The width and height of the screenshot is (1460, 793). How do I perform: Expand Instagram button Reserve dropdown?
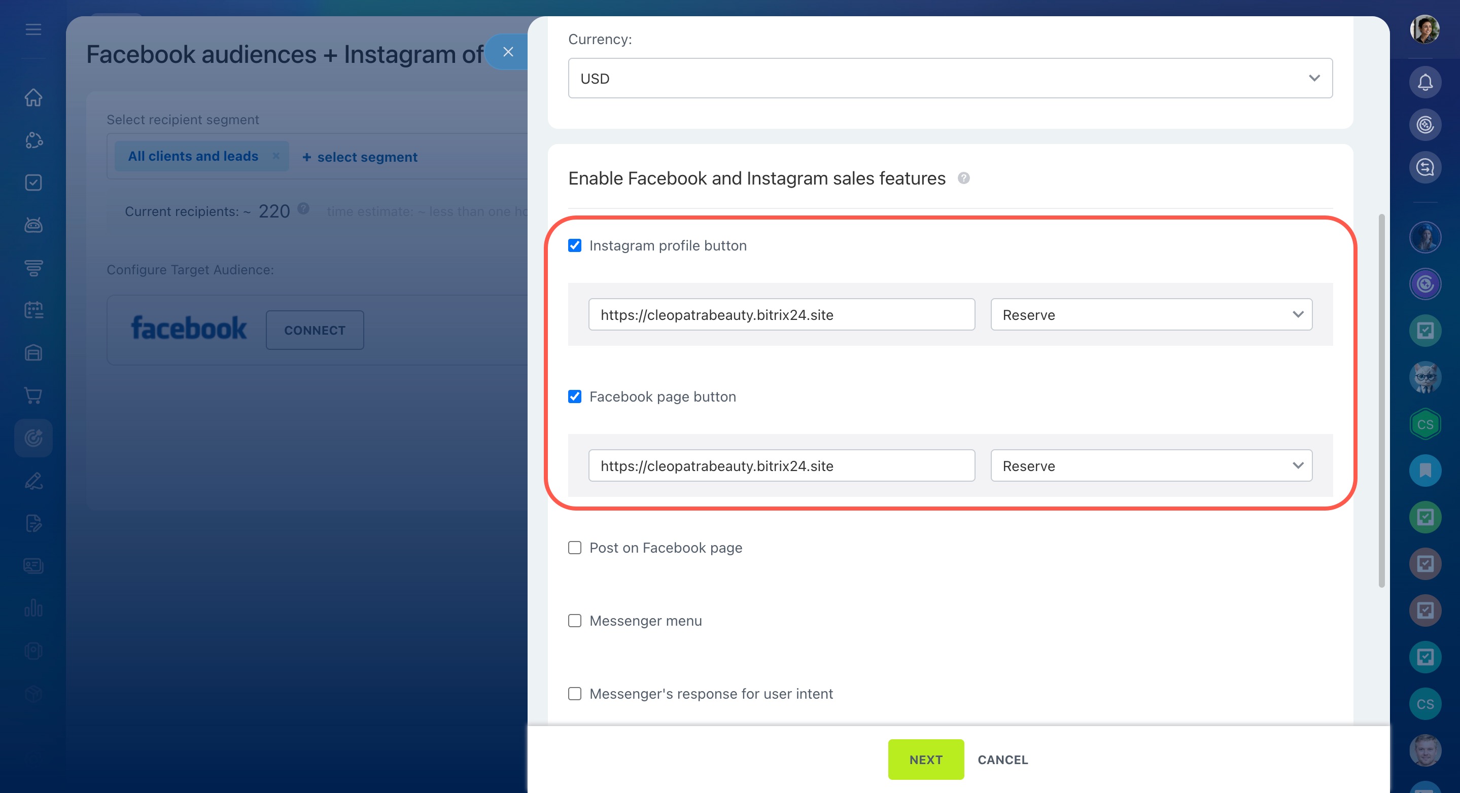coord(1151,314)
